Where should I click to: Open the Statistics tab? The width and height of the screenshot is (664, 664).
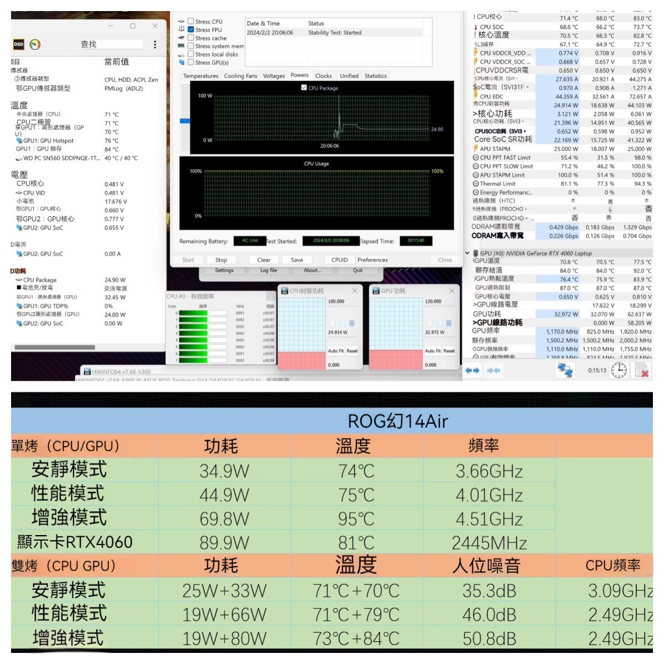[x=376, y=76]
